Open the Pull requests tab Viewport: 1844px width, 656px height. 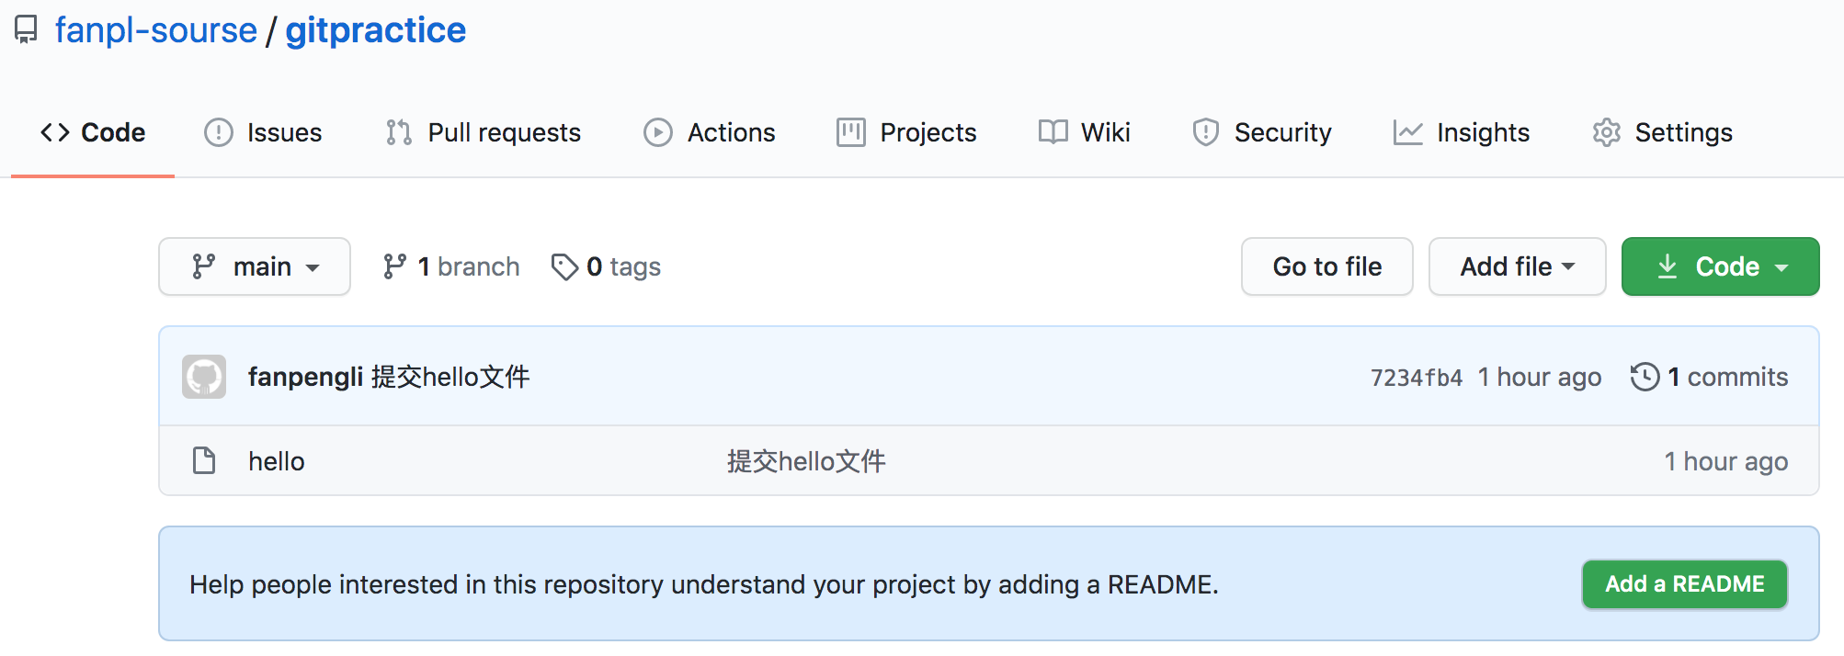[x=484, y=132]
